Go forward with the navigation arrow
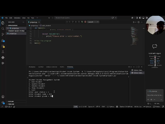Image resolution: width=165 pixels, height=124 pixels. pyautogui.click(x=52, y=18)
